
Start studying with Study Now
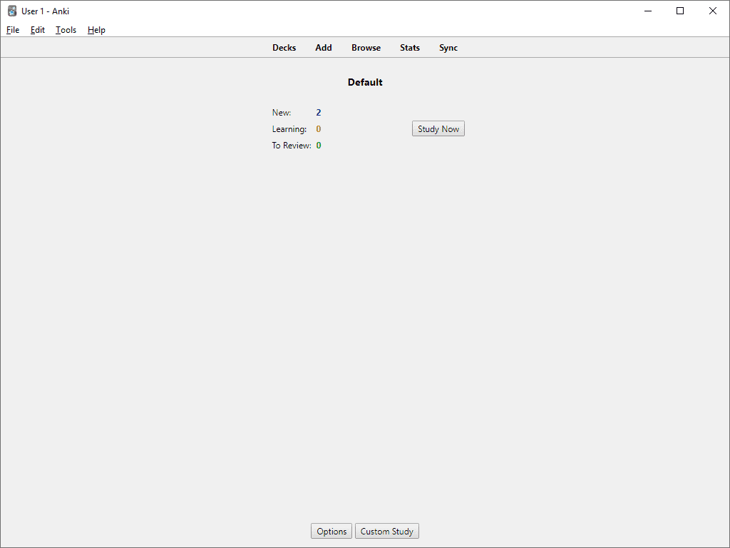[438, 128]
